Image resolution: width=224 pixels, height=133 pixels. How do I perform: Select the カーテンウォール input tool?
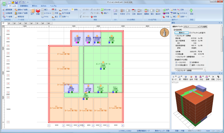tap(46, 13)
